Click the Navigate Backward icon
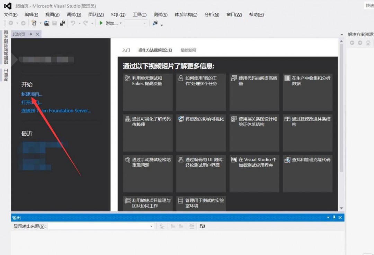Viewport: 374px width, 255px height. click(x=10, y=23)
